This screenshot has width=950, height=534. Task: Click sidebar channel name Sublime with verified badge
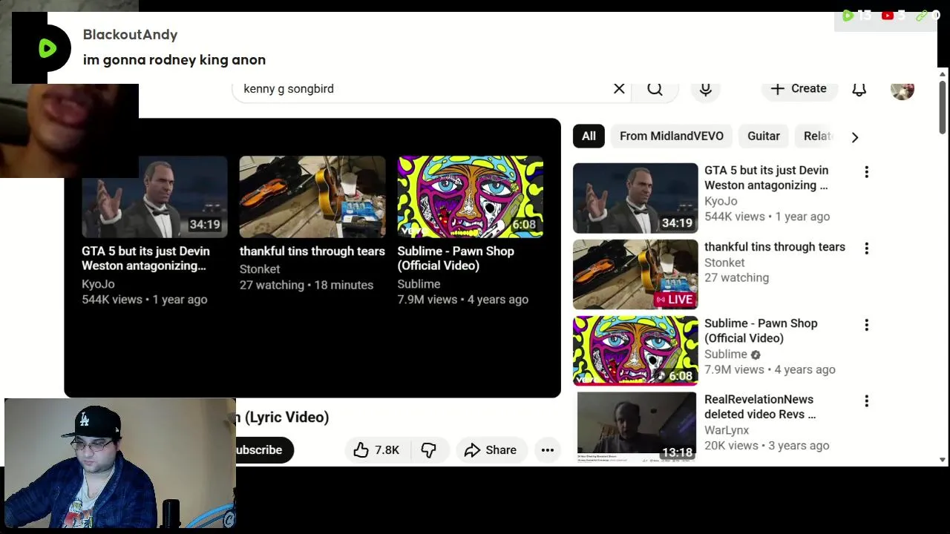coord(733,355)
